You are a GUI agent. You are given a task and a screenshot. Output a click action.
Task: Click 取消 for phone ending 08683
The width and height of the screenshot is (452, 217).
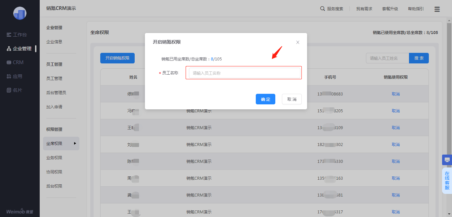[x=396, y=94]
